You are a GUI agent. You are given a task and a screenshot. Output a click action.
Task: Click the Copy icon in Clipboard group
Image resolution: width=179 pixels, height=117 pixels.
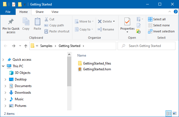pos(26,22)
